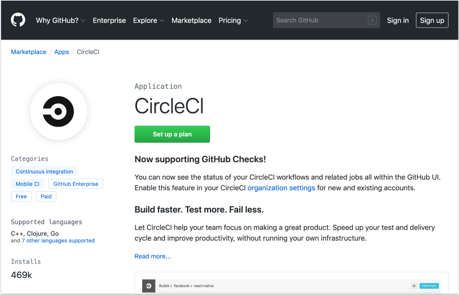Focus the Search GitHub field
The width and height of the screenshot is (459, 295).
tap(320, 20)
